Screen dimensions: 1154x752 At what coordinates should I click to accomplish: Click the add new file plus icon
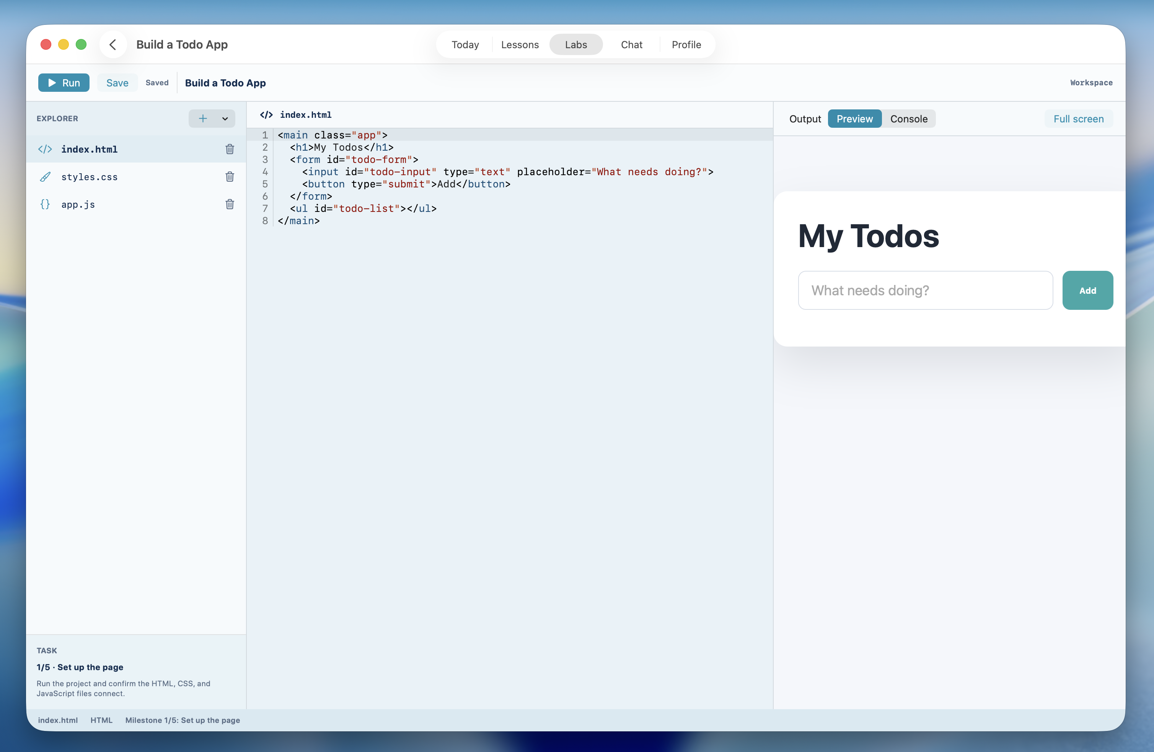(203, 118)
